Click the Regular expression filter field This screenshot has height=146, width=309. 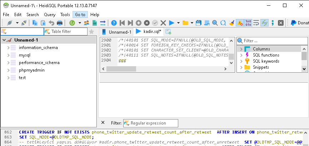[x=150, y=123]
